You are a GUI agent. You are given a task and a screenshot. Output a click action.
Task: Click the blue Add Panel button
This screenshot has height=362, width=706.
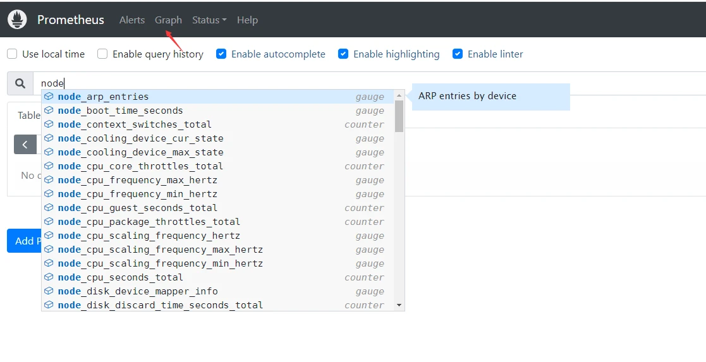[x=24, y=241]
